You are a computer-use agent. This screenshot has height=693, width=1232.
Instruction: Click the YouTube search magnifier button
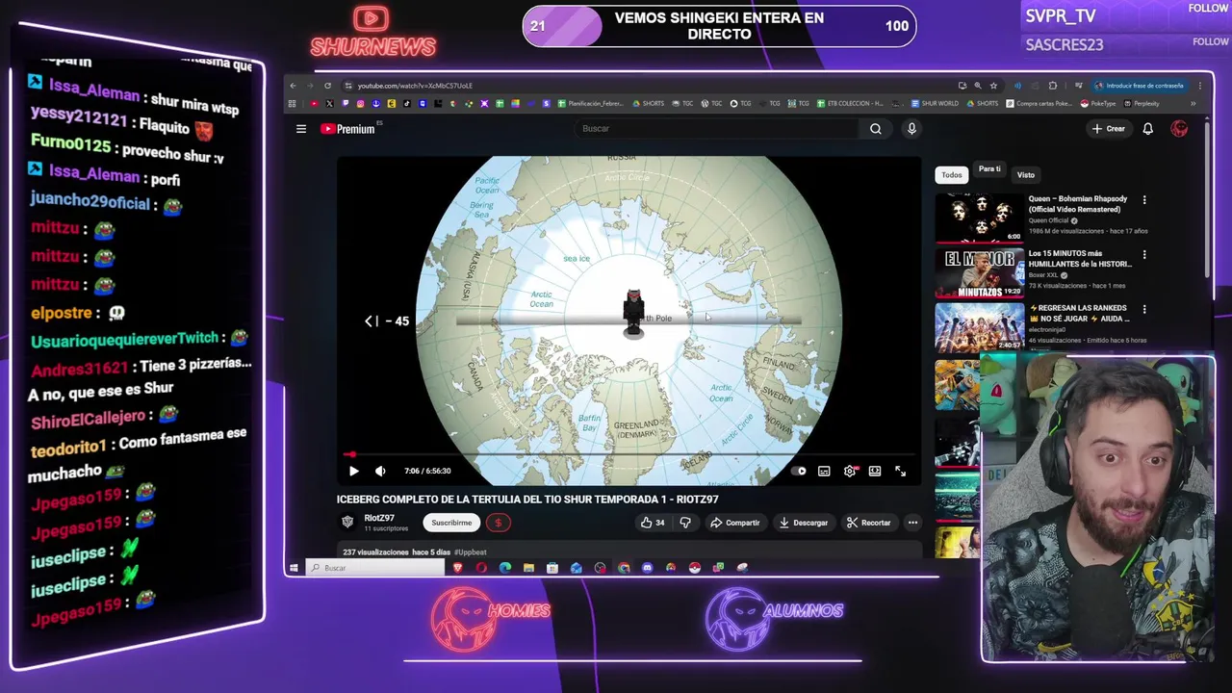coord(875,129)
